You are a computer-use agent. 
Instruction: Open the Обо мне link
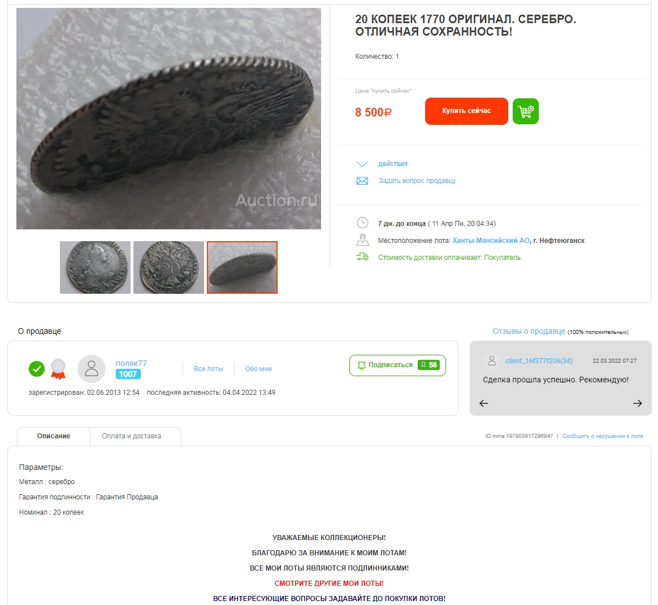pos(258,369)
